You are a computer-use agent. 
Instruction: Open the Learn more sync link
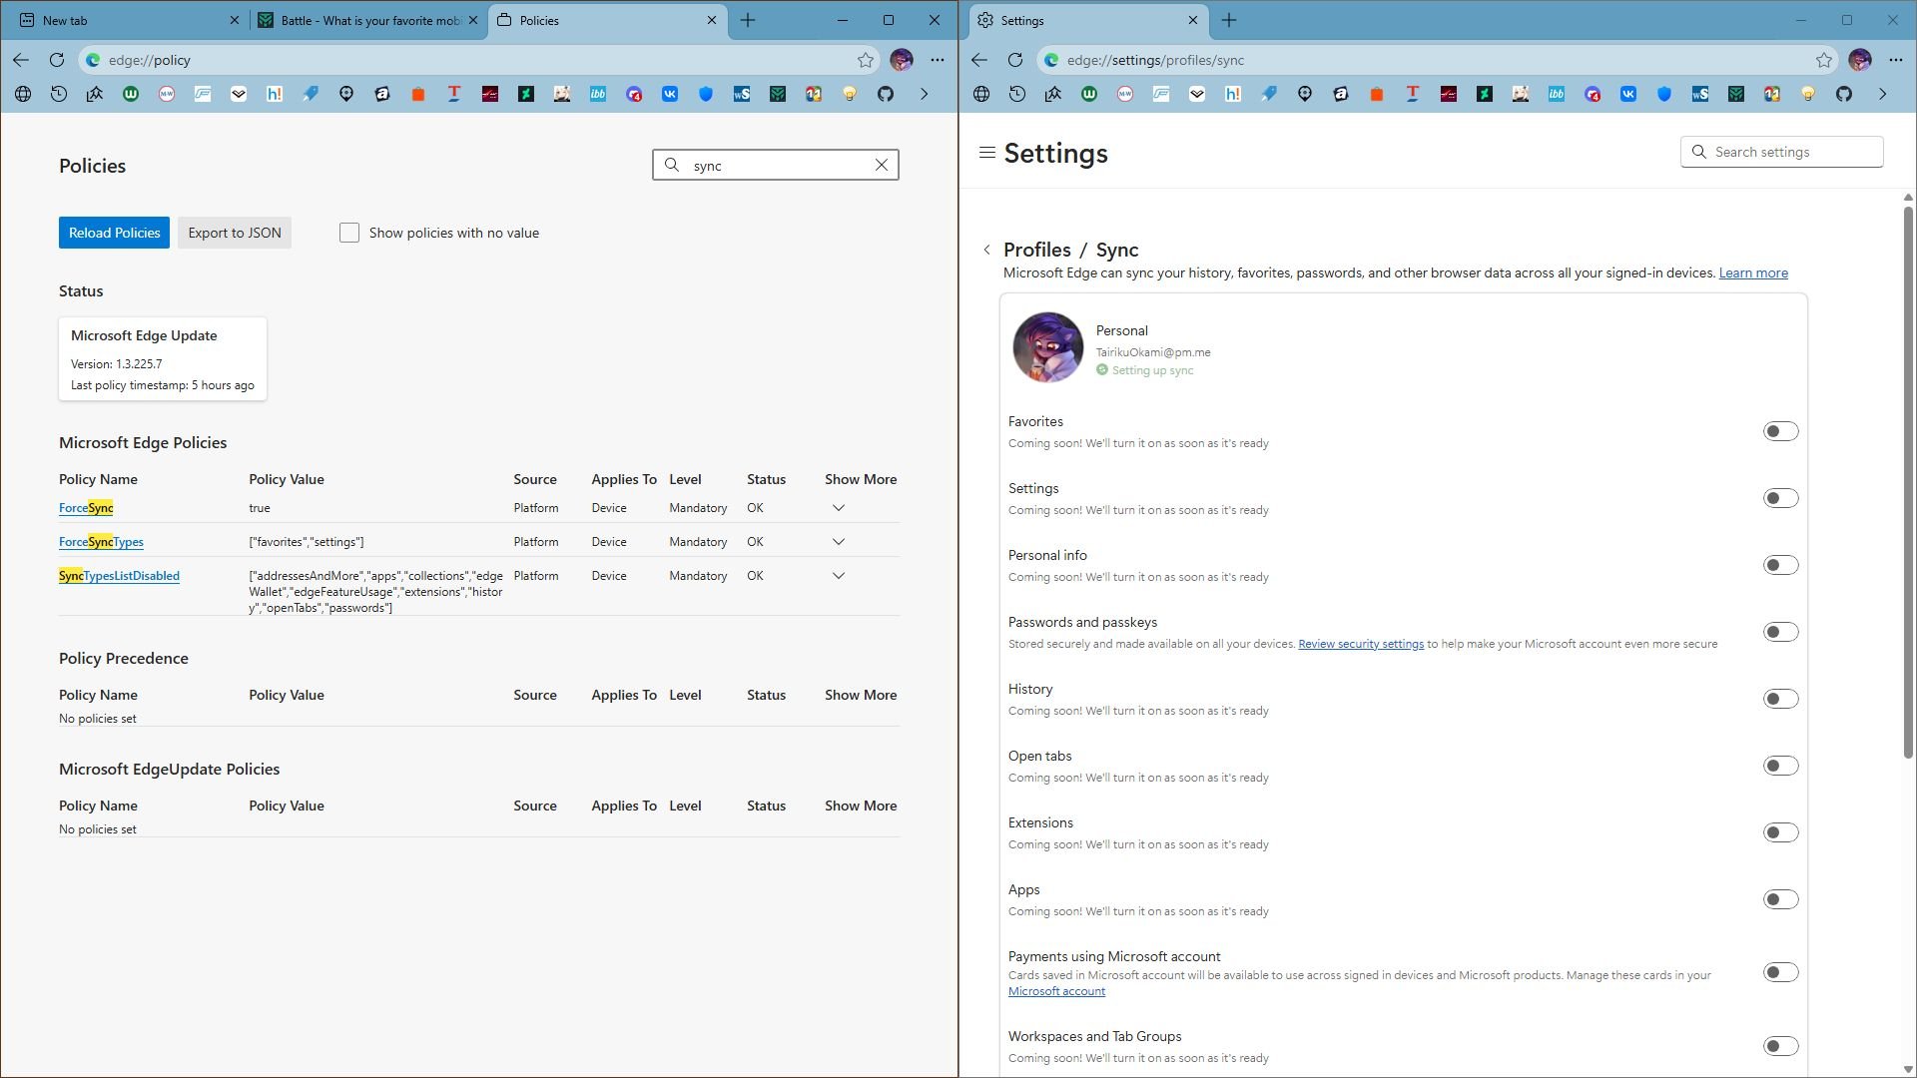(1753, 272)
